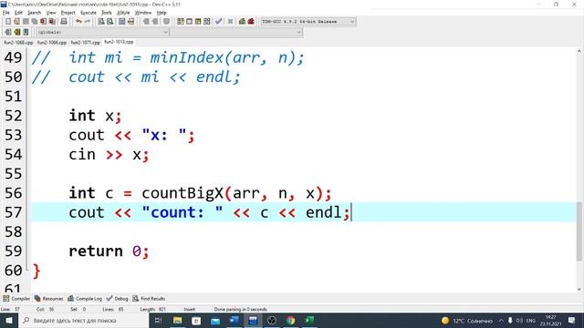
Task: Switch to the fun2-1071.cpp tab
Action: (x=85, y=43)
